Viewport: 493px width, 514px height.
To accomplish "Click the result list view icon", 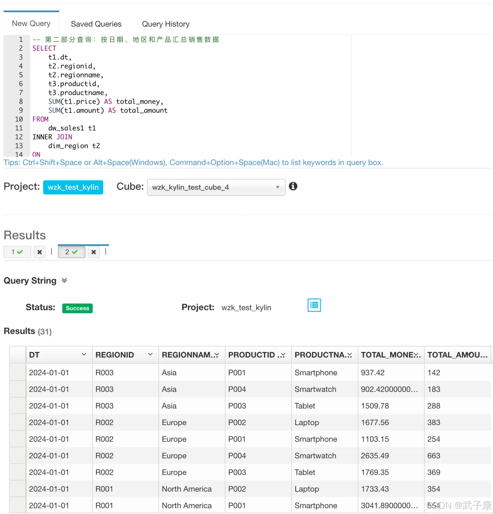I will tap(314, 305).
